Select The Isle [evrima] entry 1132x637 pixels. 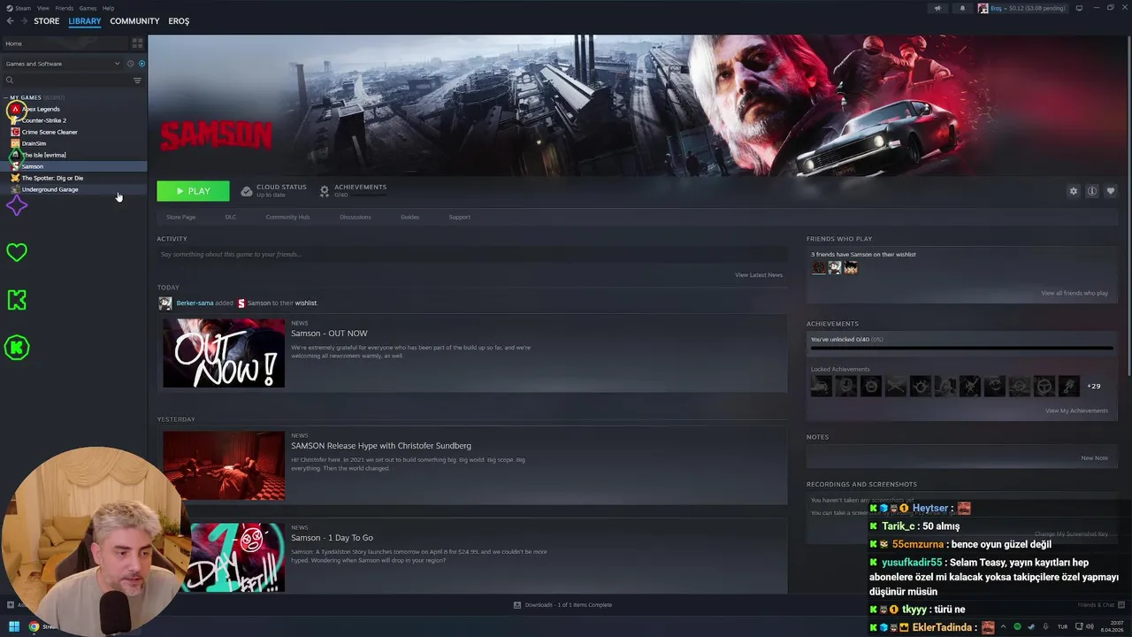click(x=43, y=155)
